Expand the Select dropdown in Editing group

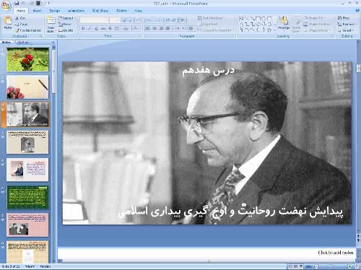347,30
